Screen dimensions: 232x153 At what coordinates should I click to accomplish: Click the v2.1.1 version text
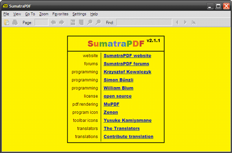(153, 41)
